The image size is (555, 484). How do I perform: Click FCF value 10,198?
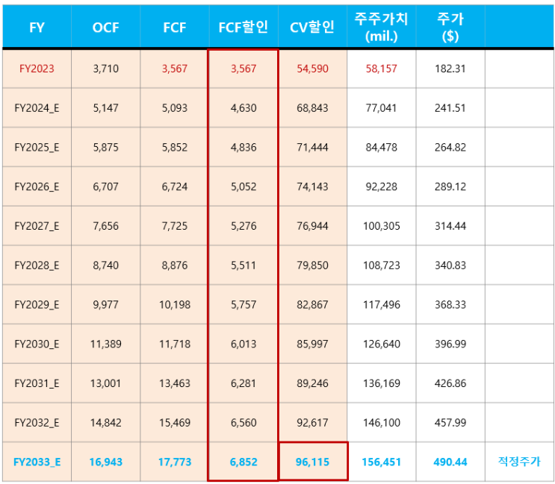click(x=175, y=304)
